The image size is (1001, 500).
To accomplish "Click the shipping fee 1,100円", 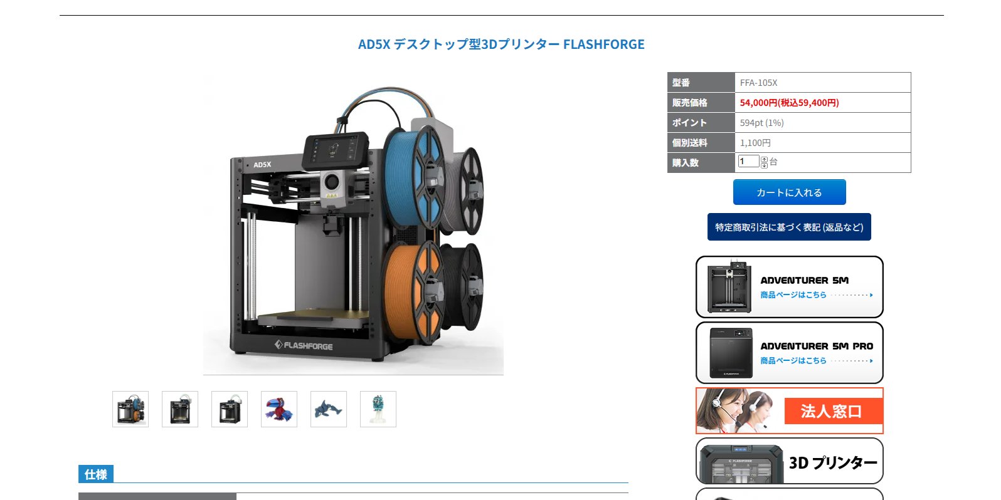I will coord(755,143).
